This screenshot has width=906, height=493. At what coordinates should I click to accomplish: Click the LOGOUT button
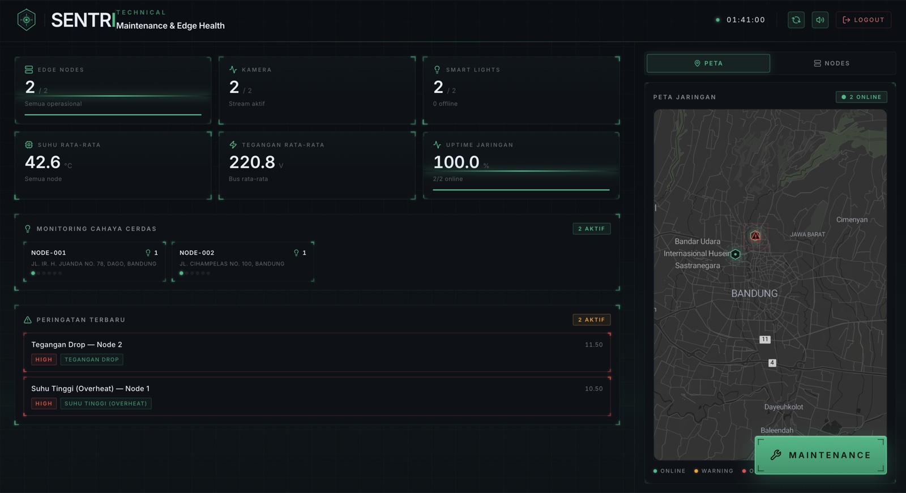coord(864,20)
